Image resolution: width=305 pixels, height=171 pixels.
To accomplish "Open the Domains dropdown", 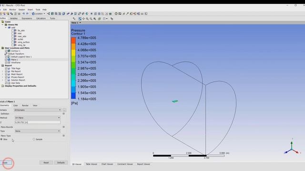I will click(37, 110).
